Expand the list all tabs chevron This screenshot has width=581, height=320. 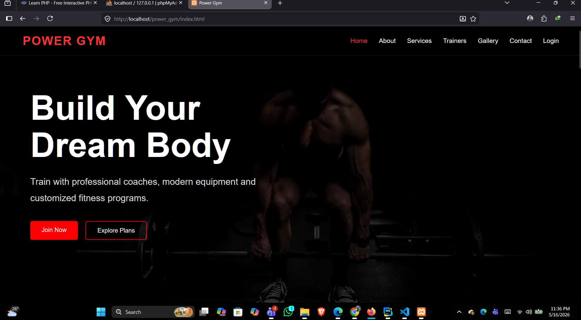click(507, 3)
